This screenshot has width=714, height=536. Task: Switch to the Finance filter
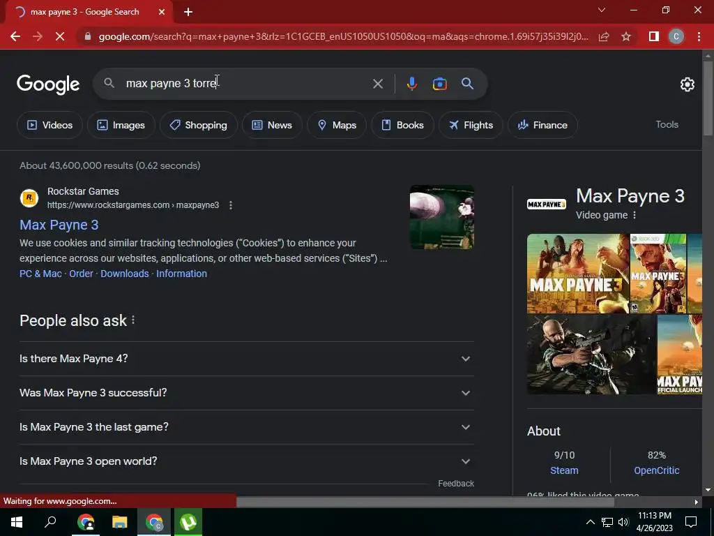(542, 125)
